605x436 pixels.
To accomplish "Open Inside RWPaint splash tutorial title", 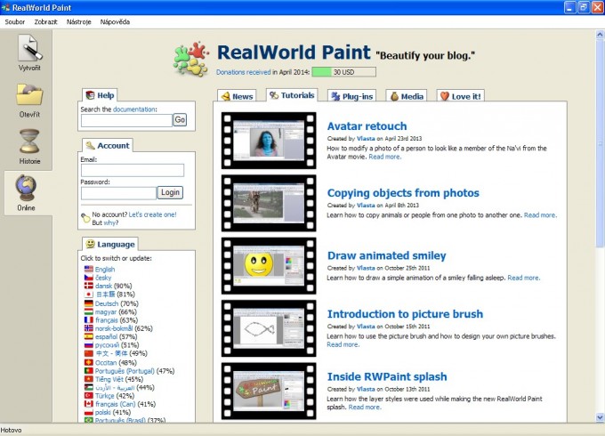I will tap(387, 376).
